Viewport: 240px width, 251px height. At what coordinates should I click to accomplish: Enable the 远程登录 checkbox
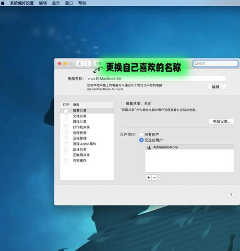click(x=66, y=133)
